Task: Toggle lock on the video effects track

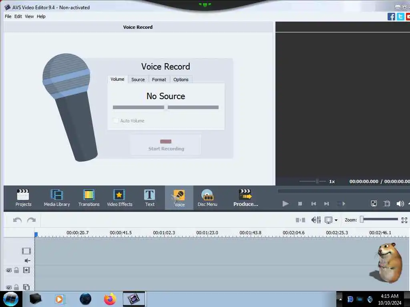Action: (16, 270)
